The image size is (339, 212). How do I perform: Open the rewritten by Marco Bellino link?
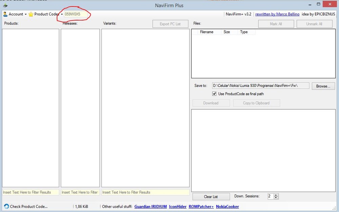point(277,14)
